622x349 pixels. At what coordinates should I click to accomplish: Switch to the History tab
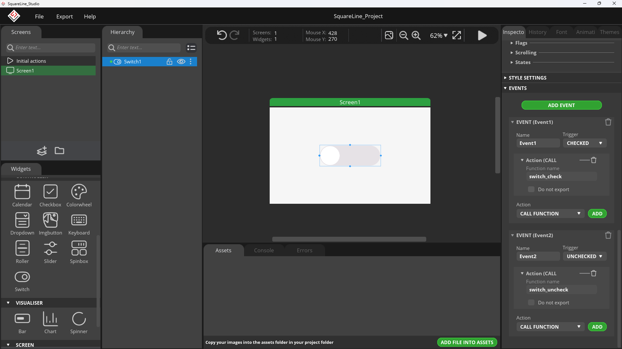(x=537, y=32)
